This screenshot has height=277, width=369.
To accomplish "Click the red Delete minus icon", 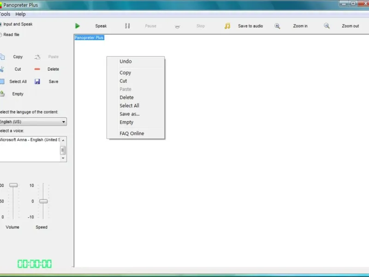I will click(37, 69).
